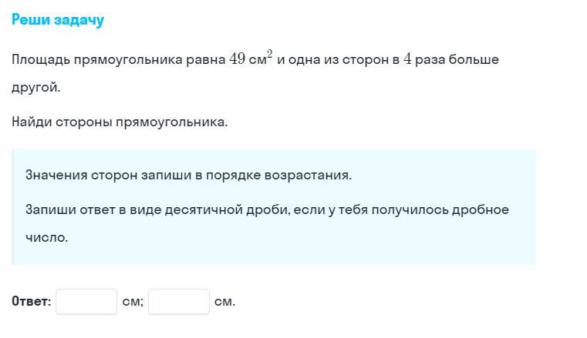The image size is (587, 338).
Task: Click the 'см;' unit label between fields
Action: 133,302
